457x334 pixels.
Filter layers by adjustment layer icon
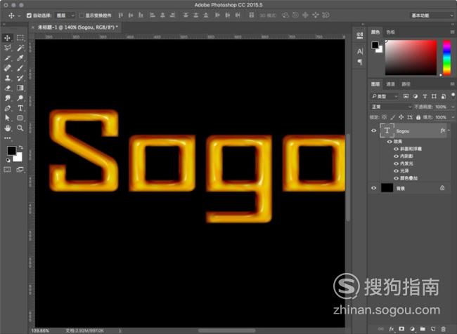[x=416, y=96]
